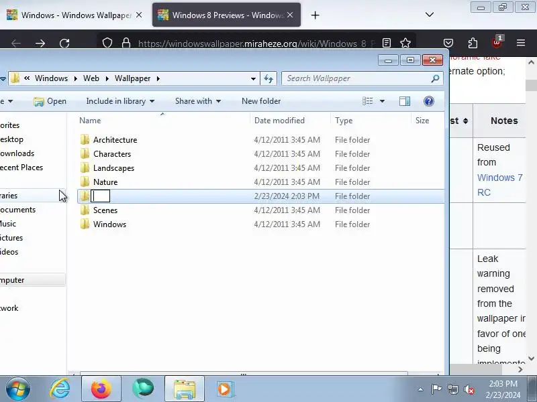Screen dimensions: 537x402
Task: Open Windows Explorer taskbar button
Action: pos(184,389)
